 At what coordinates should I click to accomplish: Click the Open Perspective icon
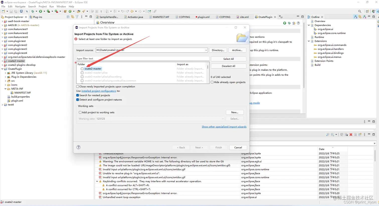click(x=367, y=11)
